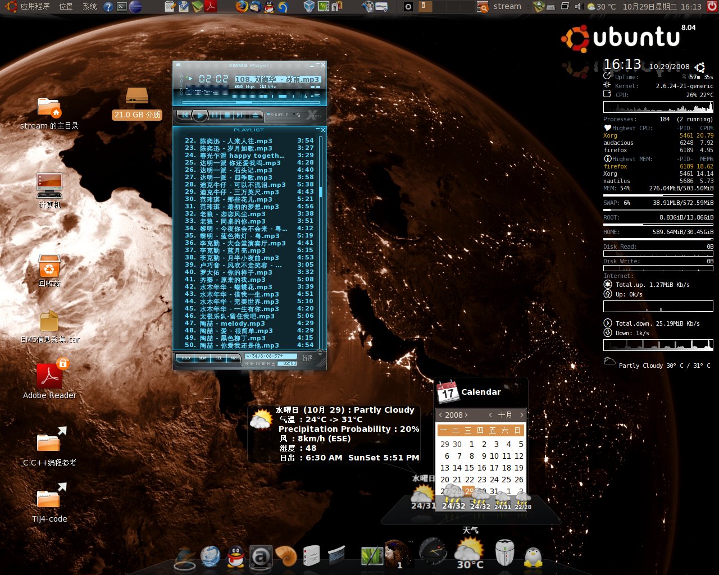
Task: Select EMS信息采集.tar archive icon
Action: click(49, 327)
